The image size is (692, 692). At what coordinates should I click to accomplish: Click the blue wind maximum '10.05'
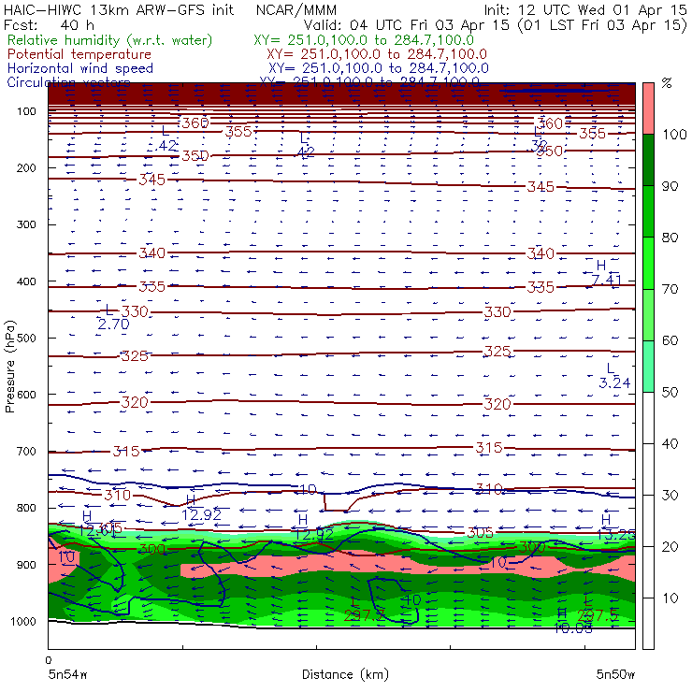[x=573, y=628]
